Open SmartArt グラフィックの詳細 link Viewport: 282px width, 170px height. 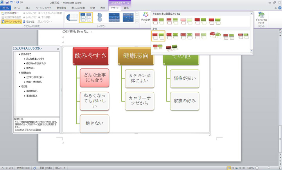28,130
